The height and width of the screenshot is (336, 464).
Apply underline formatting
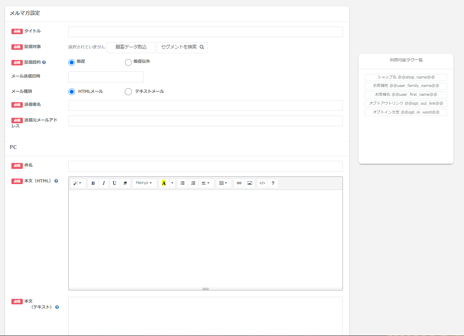114,183
